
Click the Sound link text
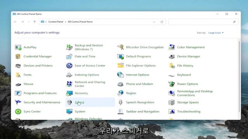tap(79, 102)
